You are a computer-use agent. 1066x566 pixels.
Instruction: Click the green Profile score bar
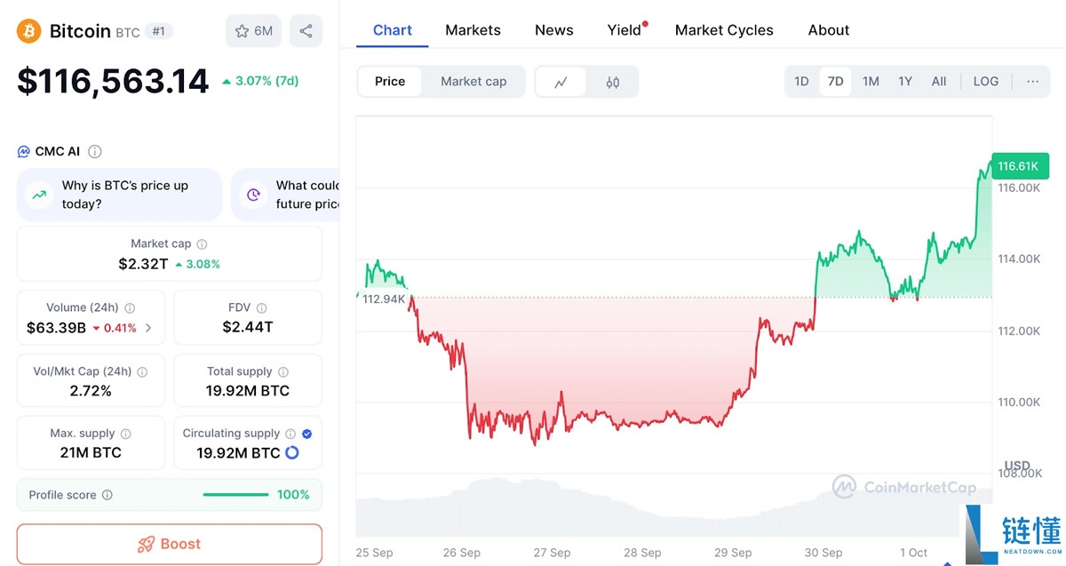(x=235, y=495)
